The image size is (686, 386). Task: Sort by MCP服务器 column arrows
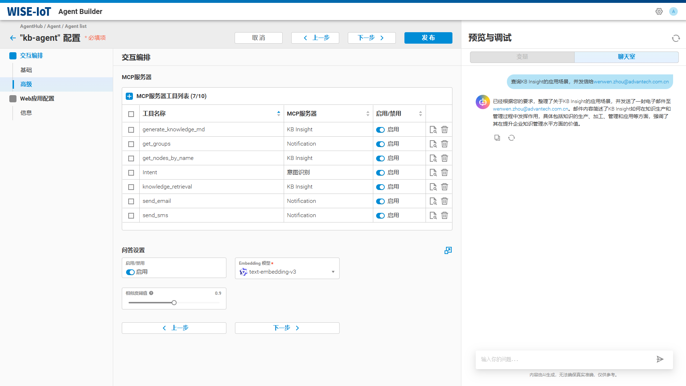[x=368, y=113]
